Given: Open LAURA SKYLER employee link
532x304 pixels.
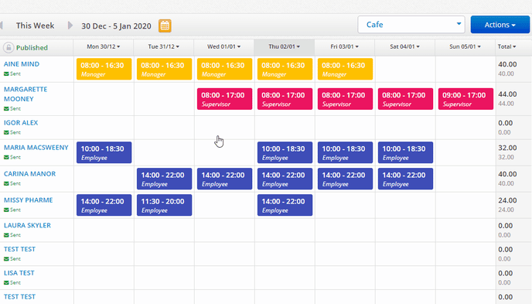Looking at the screenshot, I should point(27,225).
